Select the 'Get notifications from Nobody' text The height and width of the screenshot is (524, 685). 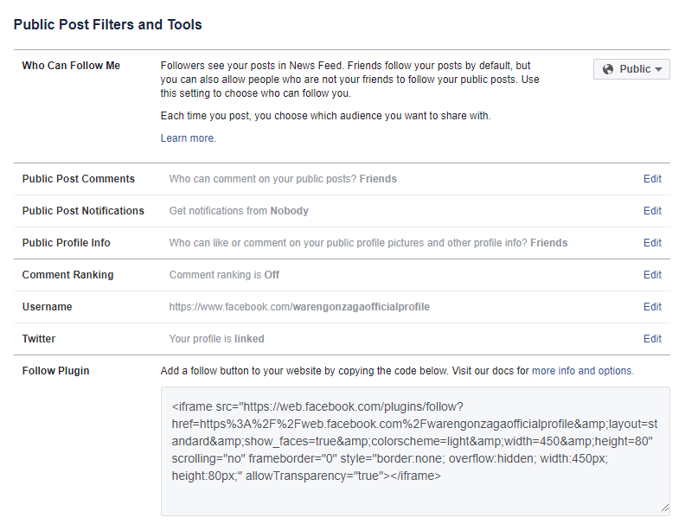coord(239,211)
